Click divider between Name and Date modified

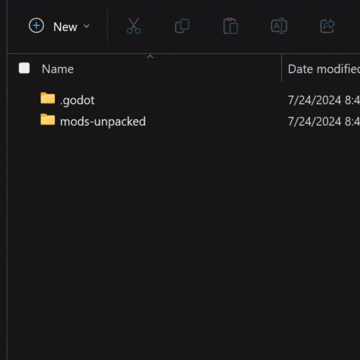pyautogui.click(x=281, y=68)
